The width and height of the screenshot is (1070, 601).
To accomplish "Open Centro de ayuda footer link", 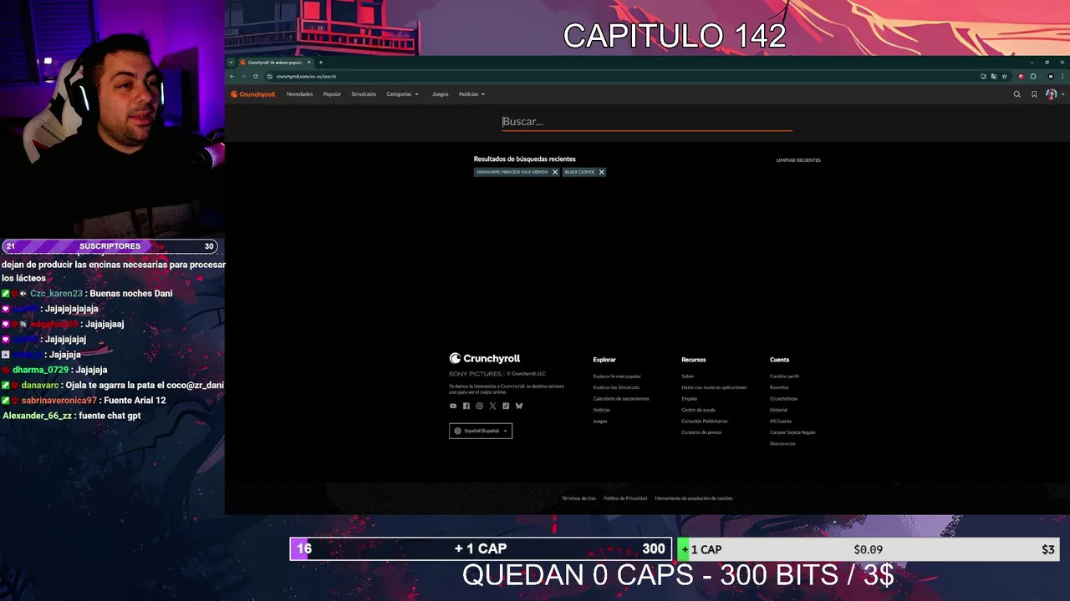I will click(698, 410).
